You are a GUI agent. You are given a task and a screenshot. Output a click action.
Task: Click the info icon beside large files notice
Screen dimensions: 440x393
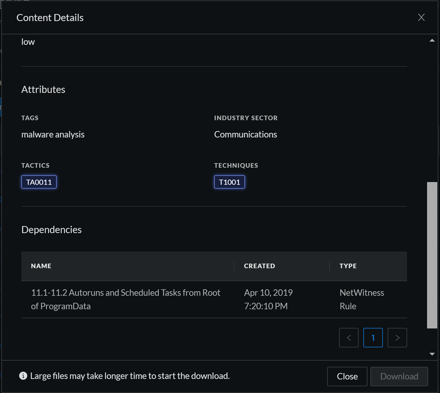coord(23,376)
